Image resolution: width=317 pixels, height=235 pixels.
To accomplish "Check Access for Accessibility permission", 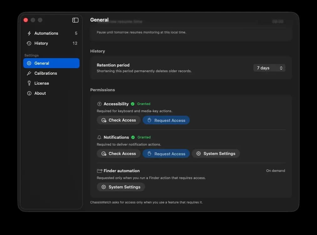I will (x=119, y=120).
